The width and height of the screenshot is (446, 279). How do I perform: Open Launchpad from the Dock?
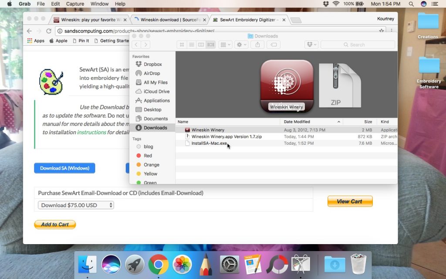[x=135, y=265]
